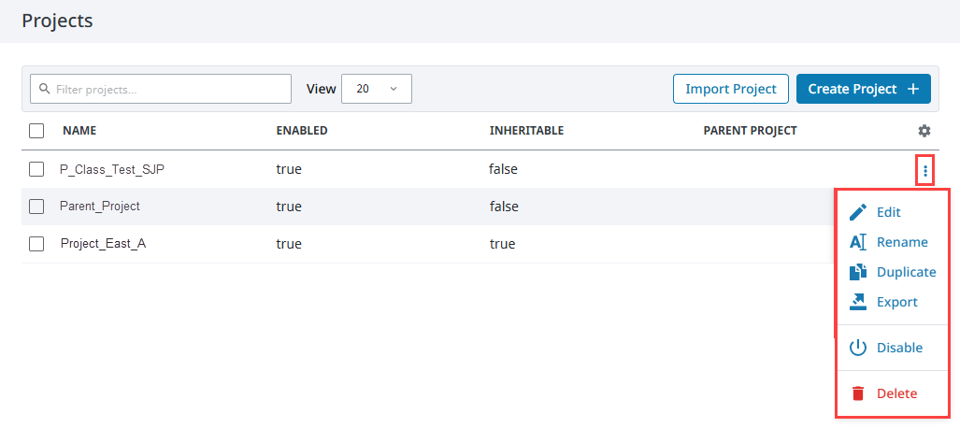Click the Filter projects search field
This screenshot has width=960, height=428.
pos(161,90)
